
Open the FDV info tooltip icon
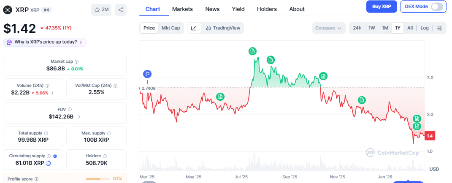70,109
